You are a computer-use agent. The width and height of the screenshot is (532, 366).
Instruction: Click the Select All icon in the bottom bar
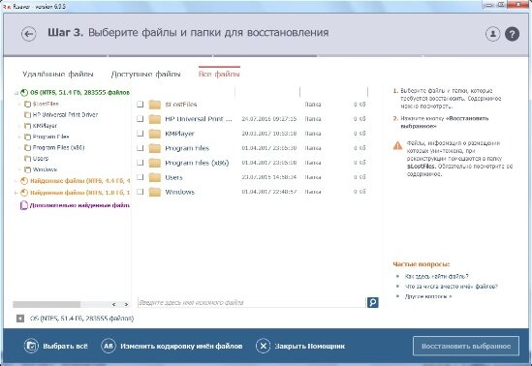tap(31, 346)
